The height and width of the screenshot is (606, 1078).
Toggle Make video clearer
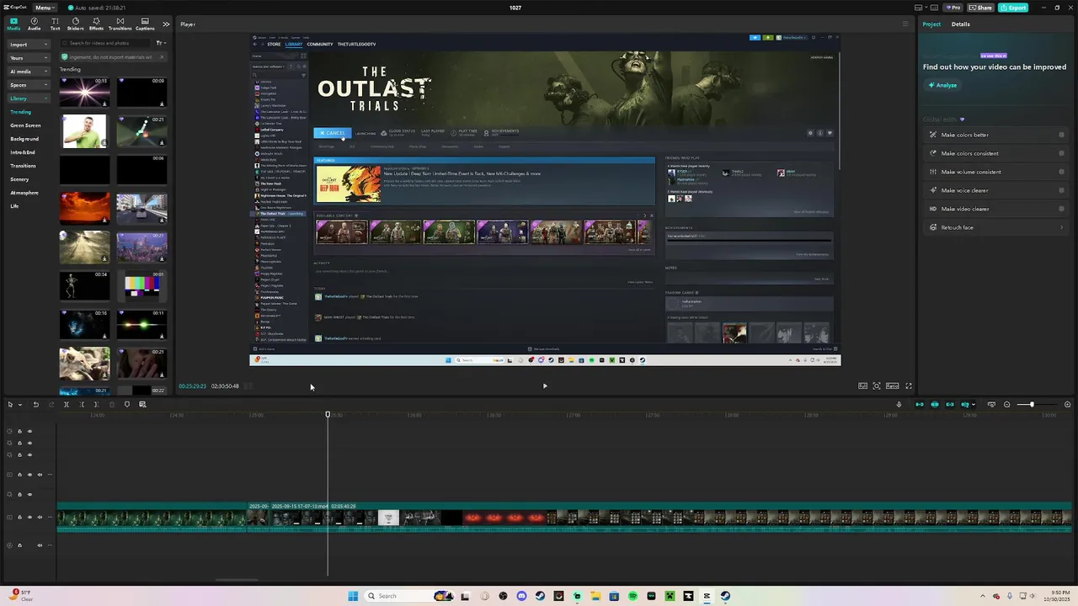[1061, 209]
